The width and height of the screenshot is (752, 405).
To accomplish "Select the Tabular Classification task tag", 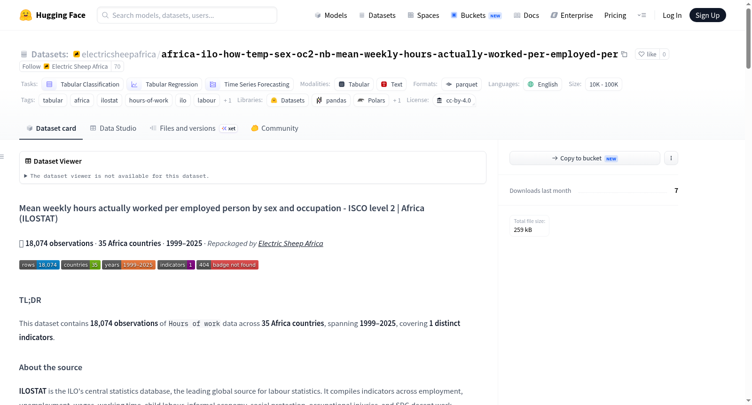I will pyautogui.click(x=83, y=84).
